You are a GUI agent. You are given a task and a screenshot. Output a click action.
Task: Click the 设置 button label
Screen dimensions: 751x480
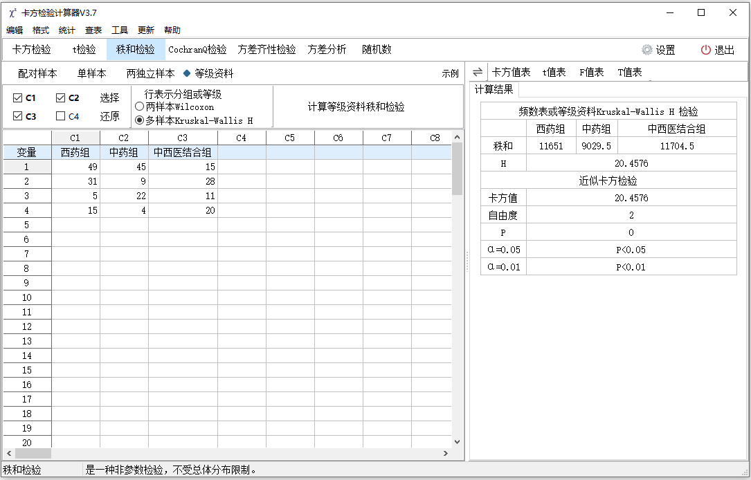point(665,50)
